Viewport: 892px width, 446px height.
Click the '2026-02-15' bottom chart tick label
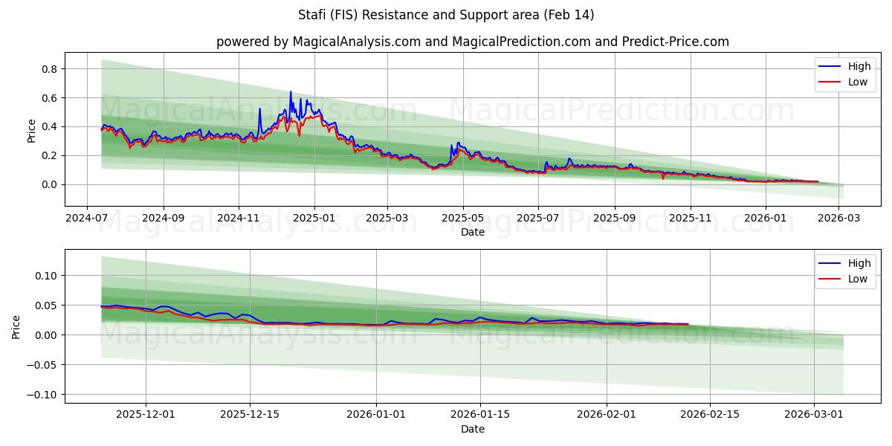pos(711,415)
